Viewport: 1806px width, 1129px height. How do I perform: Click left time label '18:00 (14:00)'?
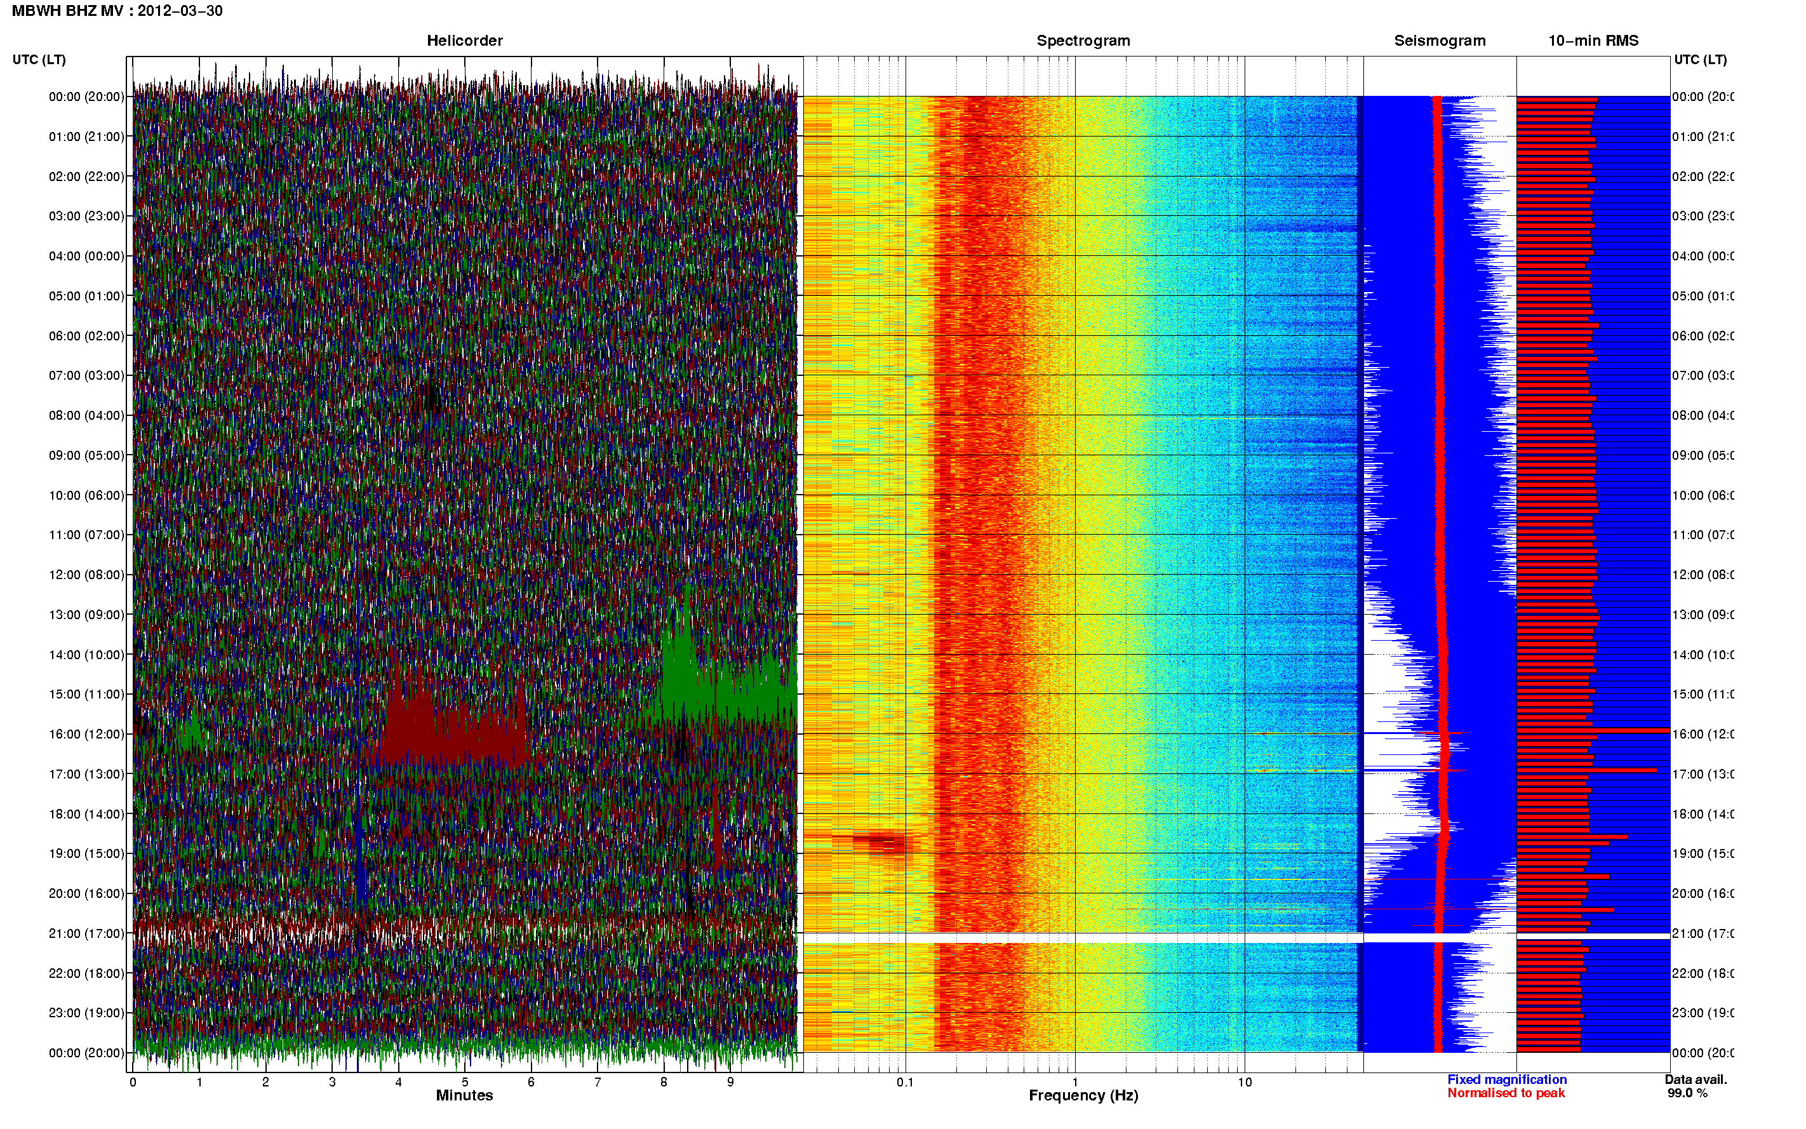coord(86,814)
